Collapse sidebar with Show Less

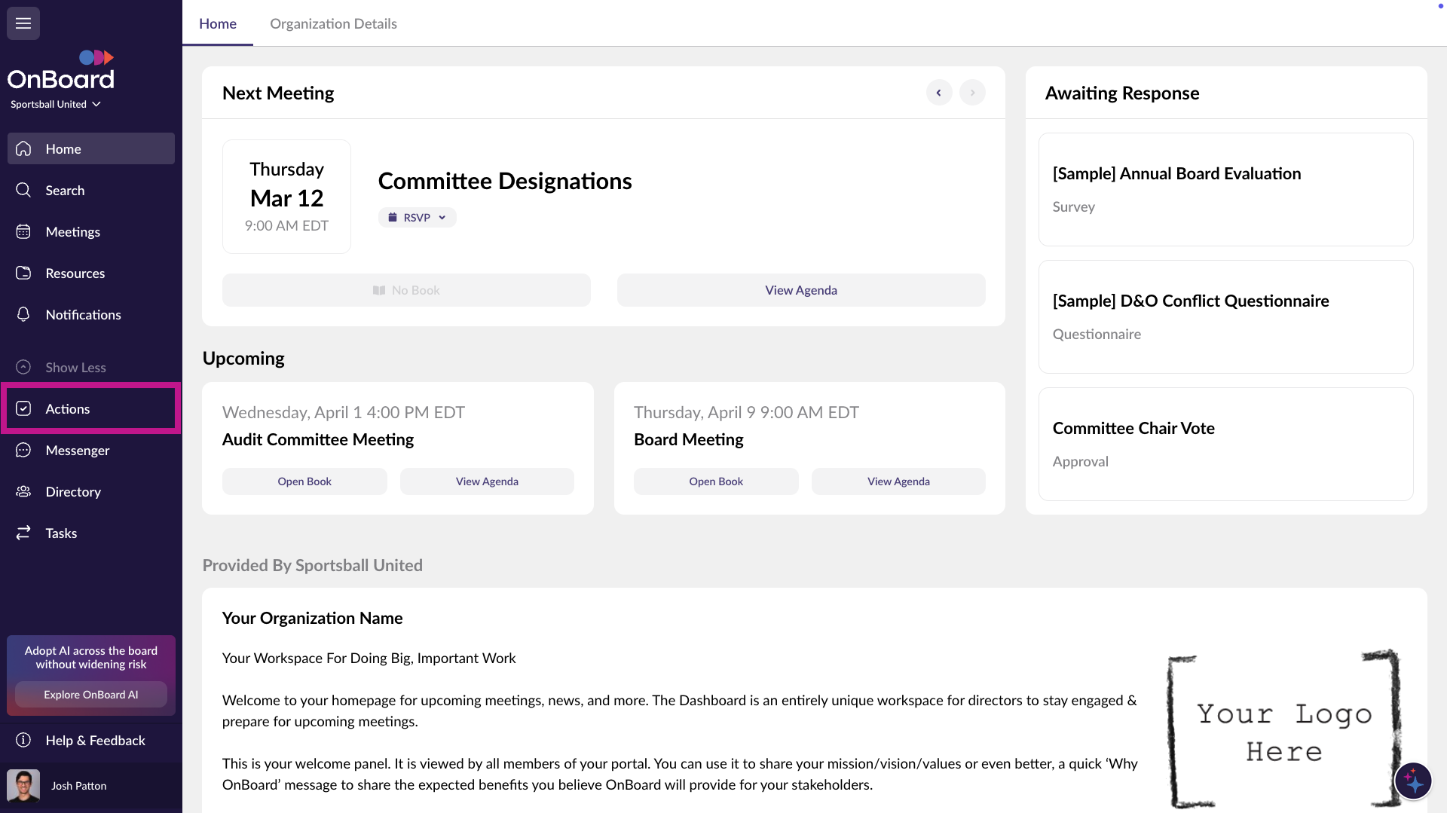(x=75, y=368)
